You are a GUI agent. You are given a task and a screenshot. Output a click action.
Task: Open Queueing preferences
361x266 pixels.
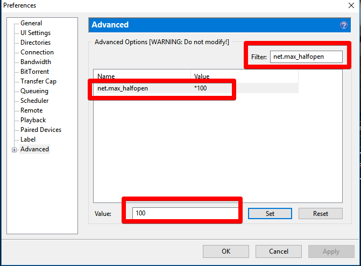(34, 91)
